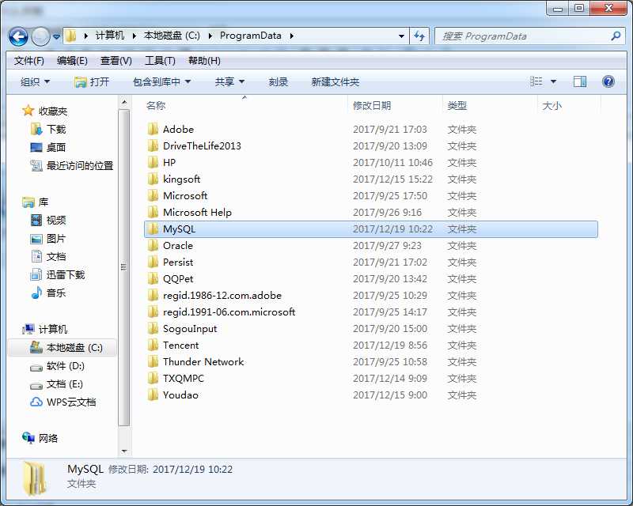Image resolution: width=633 pixels, height=506 pixels.
Task: Select the QQPet folder icon
Action: (x=153, y=278)
